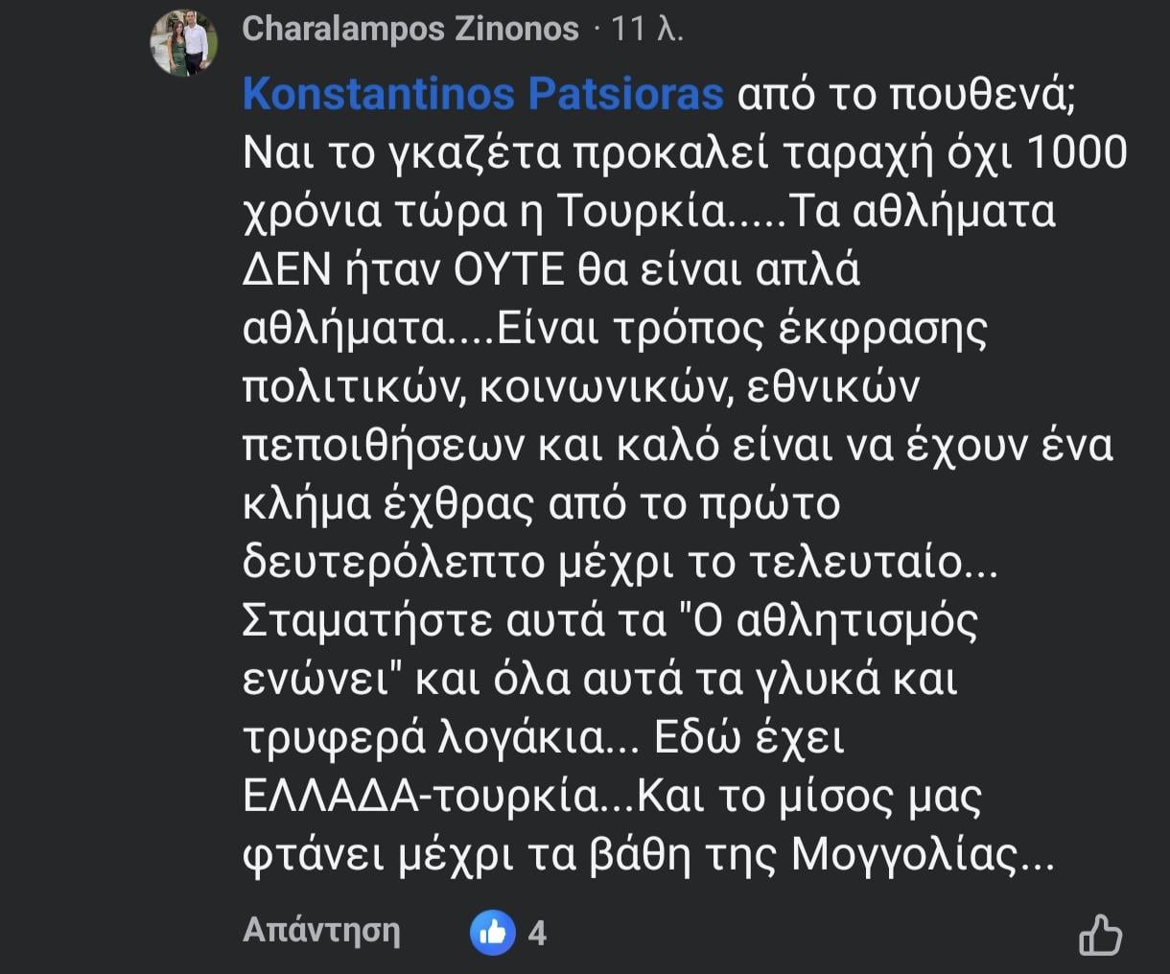
Task: Open Charalampos Zinonos profile from name
Action: (x=410, y=29)
